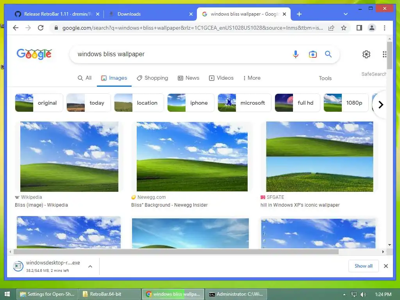Viewport: 400px width, 300px height.
Task: Open the More search options menu
Action: pos(252,78)
